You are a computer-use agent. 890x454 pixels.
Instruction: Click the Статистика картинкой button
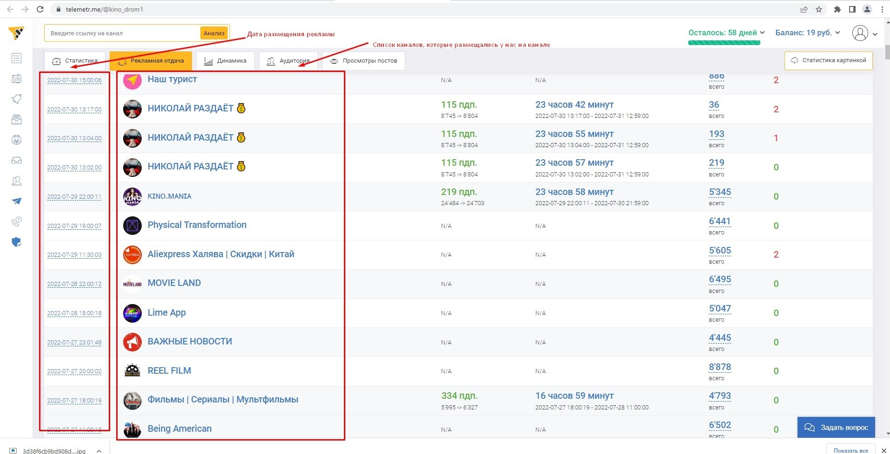[x=829, y=60]
